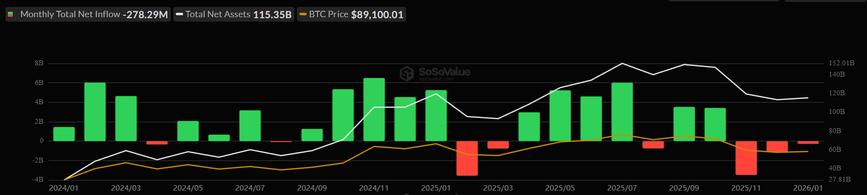The image size is (867, 195).
Task: Click the orange BTC Price marker
Action: click(303, 14)
